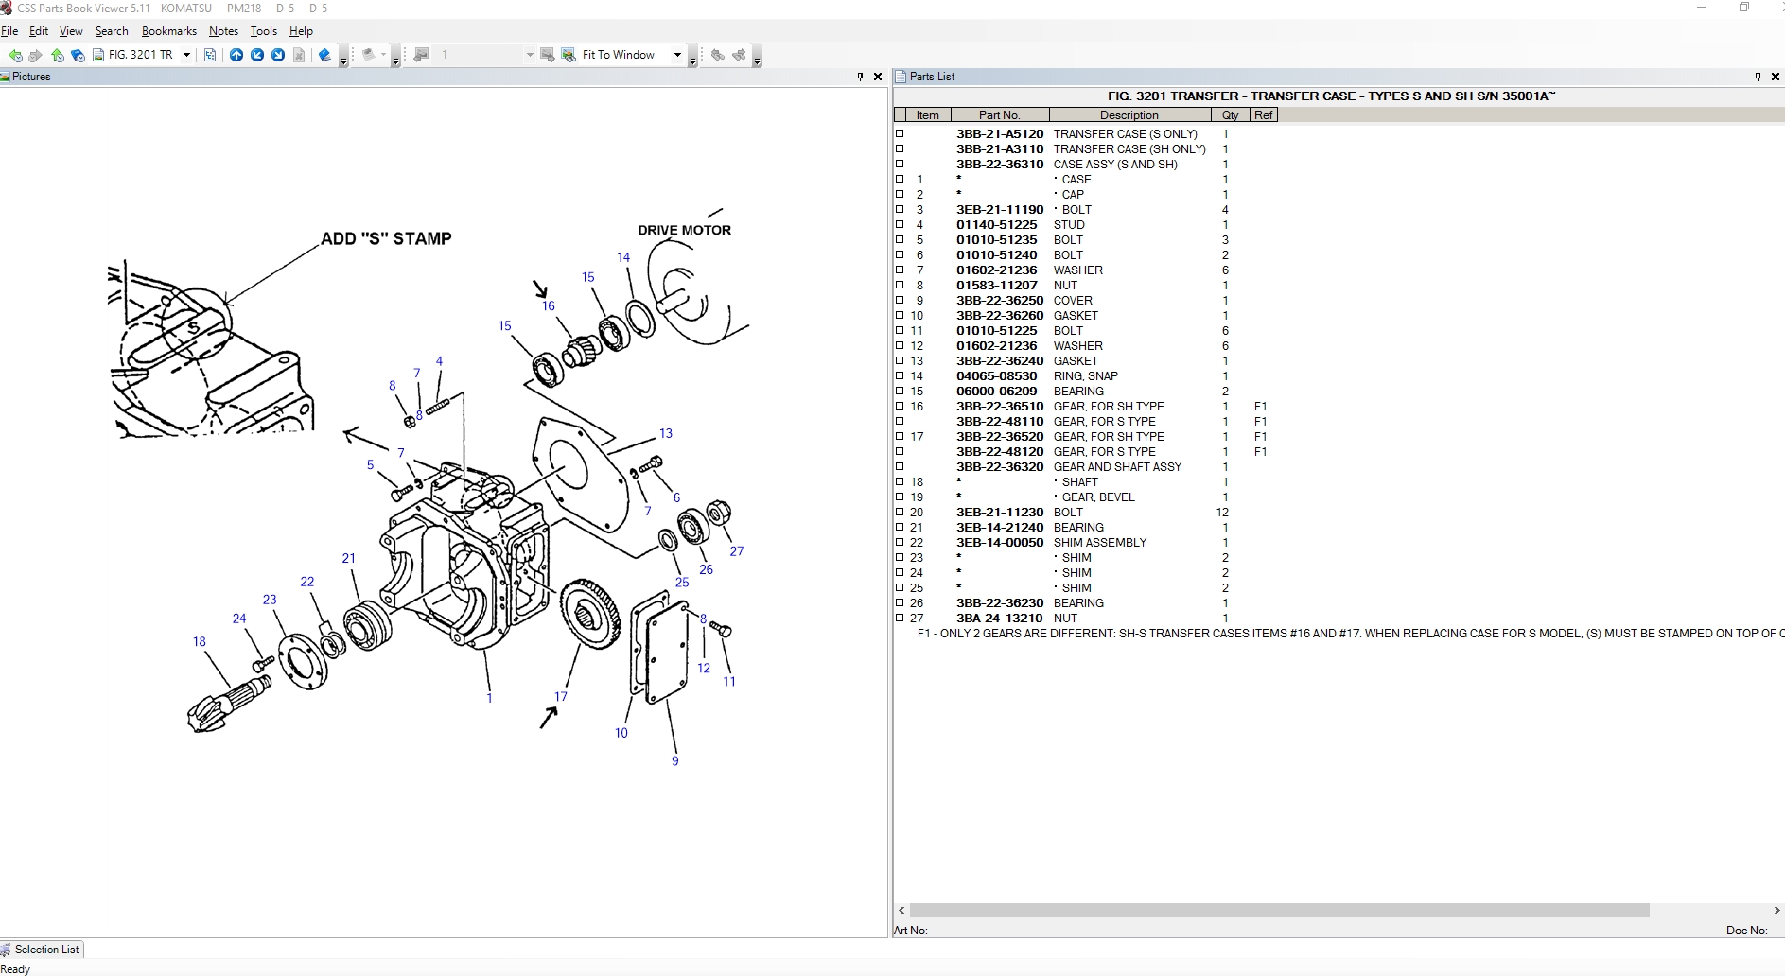Click callout 14 on the diagram
This screenshot has height=976, width=1785.
click(623, 257)
